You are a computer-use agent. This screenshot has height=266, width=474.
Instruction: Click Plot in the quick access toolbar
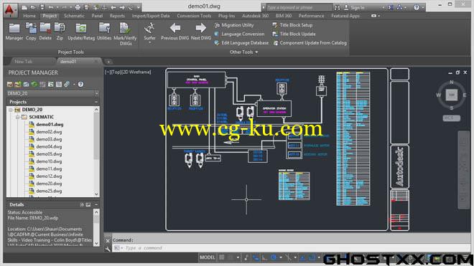pos(78,7)
